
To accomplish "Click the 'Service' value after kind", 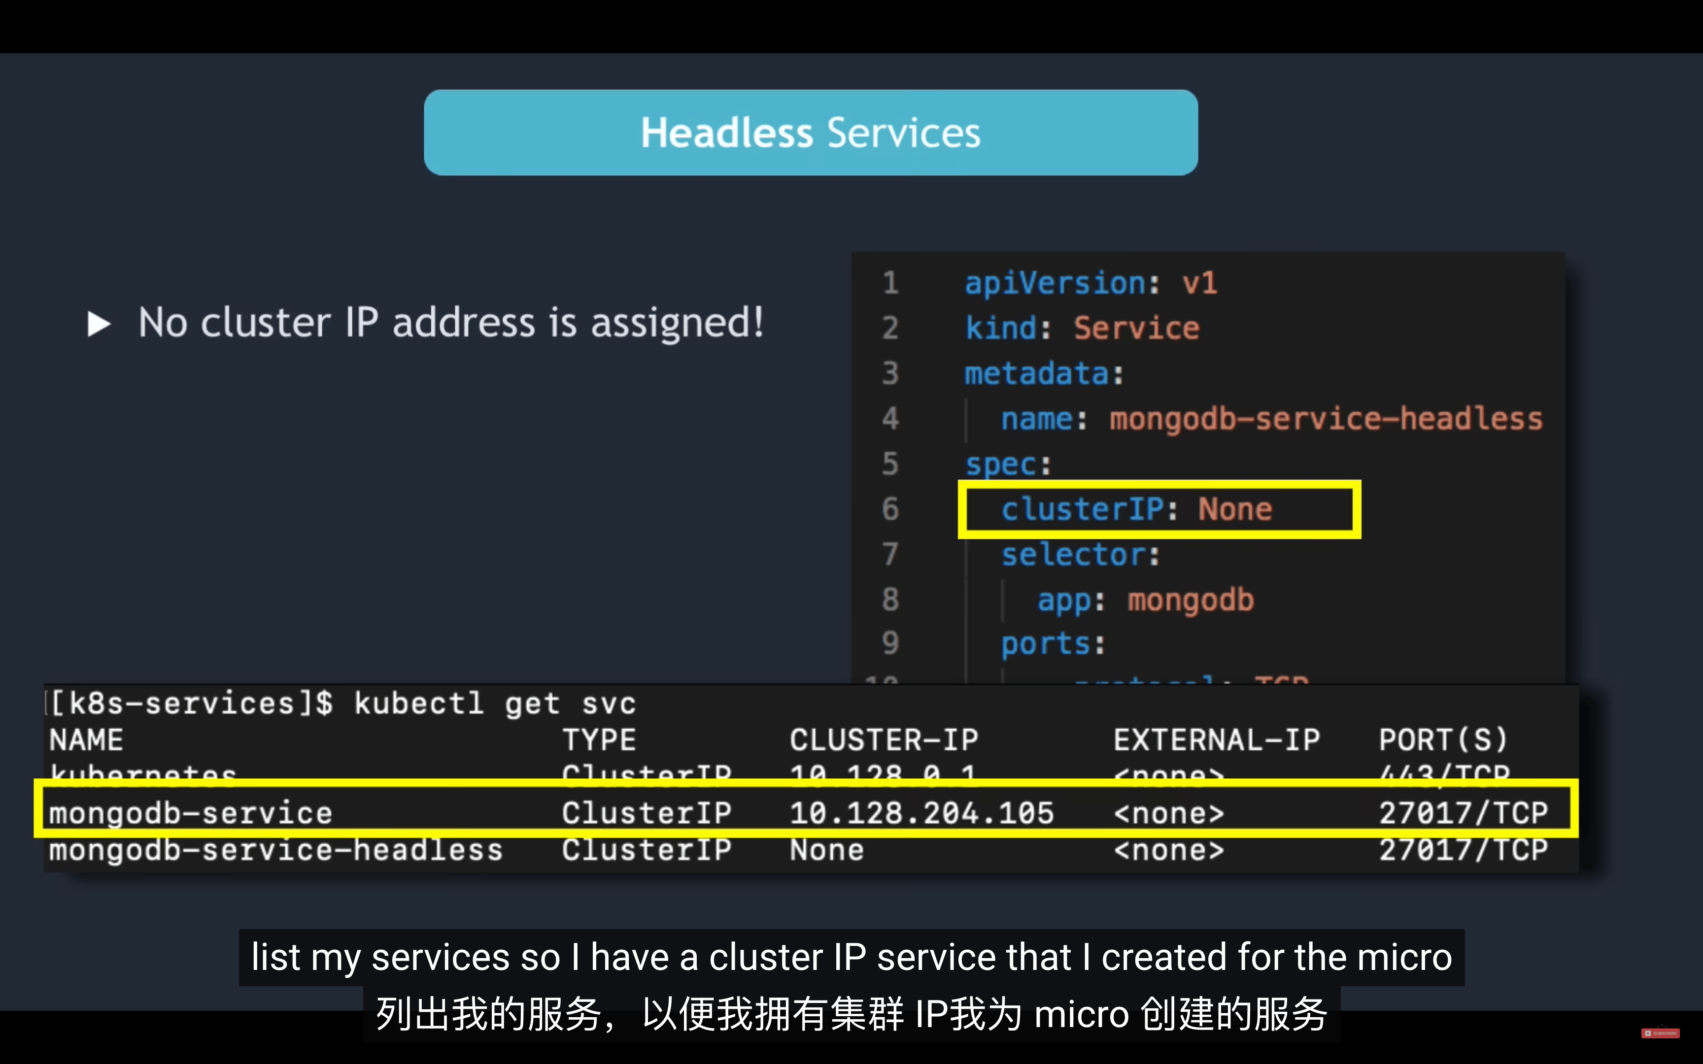I will (x=1136, y=328).
